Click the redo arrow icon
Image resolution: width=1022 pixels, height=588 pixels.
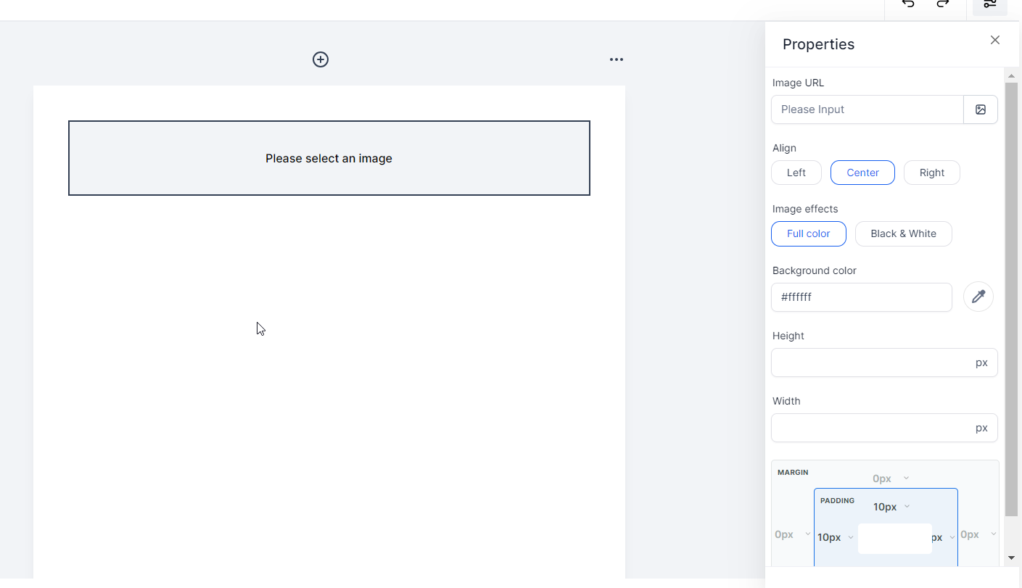coord(942,4)
